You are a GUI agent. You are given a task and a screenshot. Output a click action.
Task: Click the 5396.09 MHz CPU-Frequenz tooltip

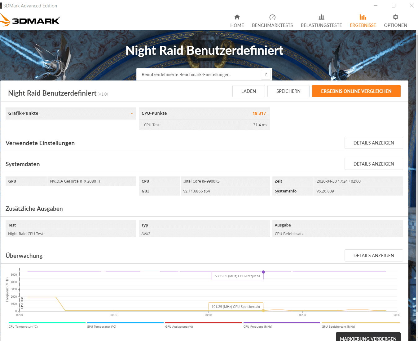click(x=238, y=276)
